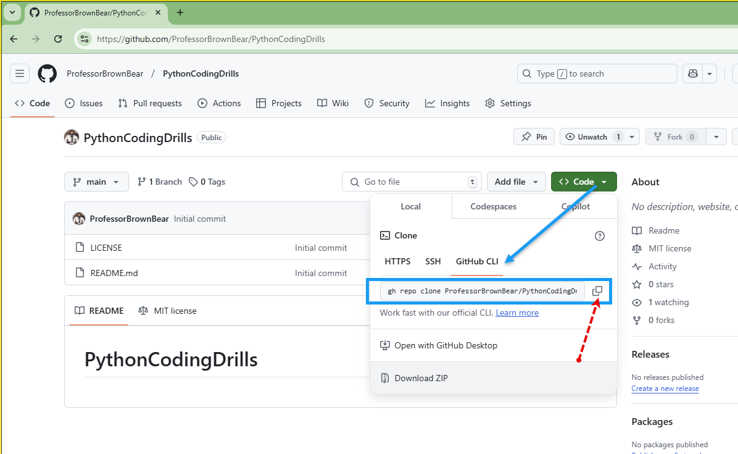
Task: Toggle the green Code dropdown button
Action: (584, 182)
